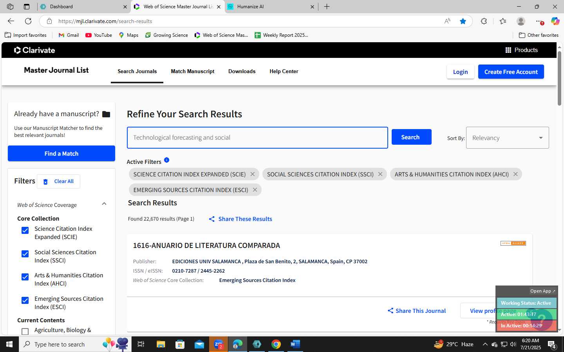Click the View profile page button
This screenshot has width=564, height=352.
pyautogui.click(x=493, y=311)
